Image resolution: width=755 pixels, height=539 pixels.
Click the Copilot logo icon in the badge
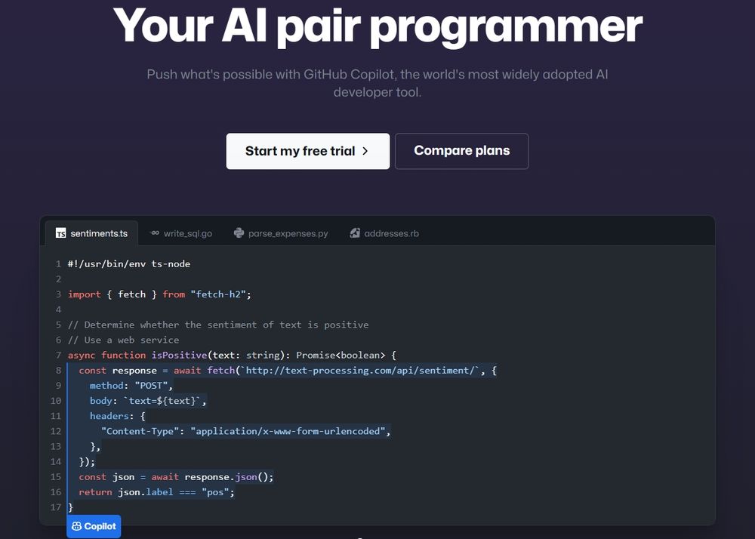(x=76, y=526)
